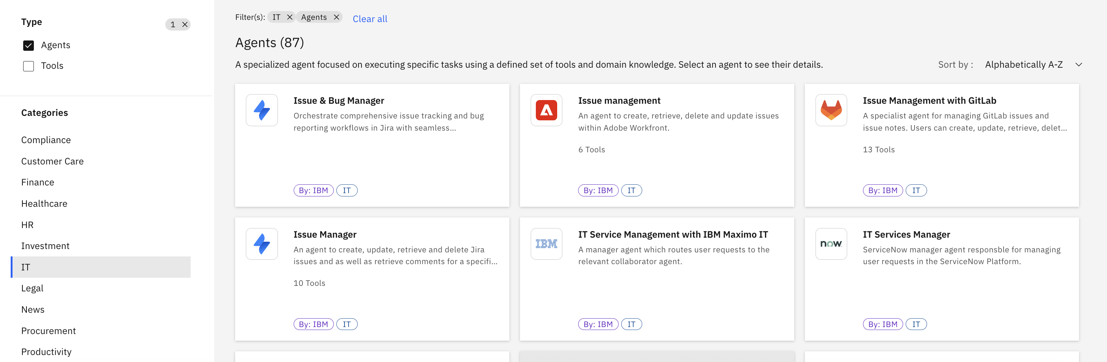Viewport: 1107px width, 362px height.
Task: Open the IT Services Manager agent title
Action: click(906, 234)
